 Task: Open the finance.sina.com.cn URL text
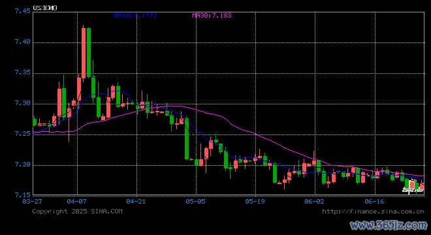[373, 211]
